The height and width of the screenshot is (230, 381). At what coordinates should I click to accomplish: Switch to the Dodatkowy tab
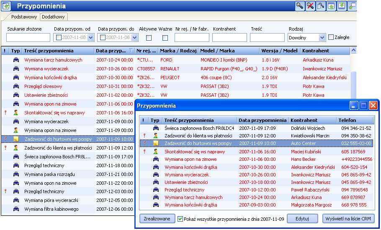[x=53, y=17]
